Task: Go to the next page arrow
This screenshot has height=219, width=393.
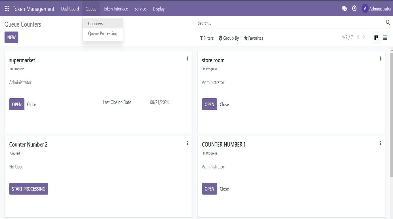Action: coord(364,37)
